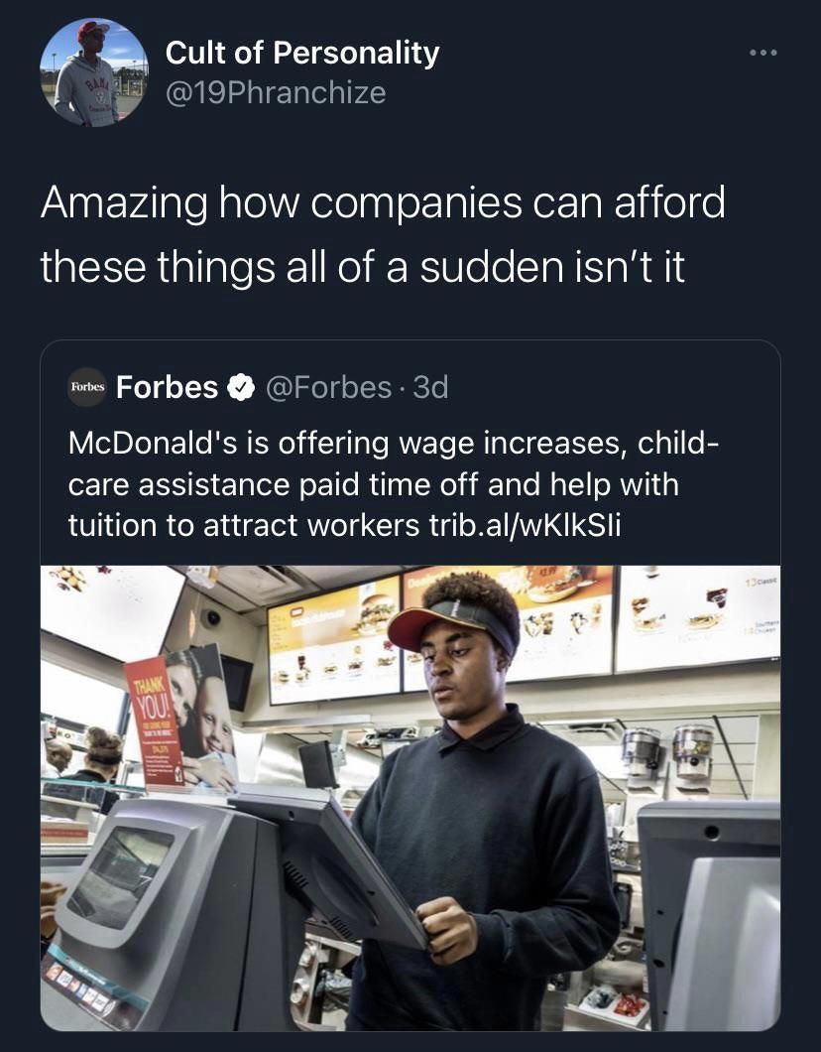
Task: Open the @Forbes handle in quoted tweet
Action: 329,387
